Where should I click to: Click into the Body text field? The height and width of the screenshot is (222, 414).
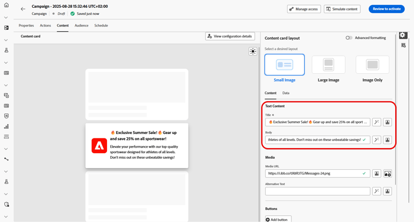tap(317, 140)
